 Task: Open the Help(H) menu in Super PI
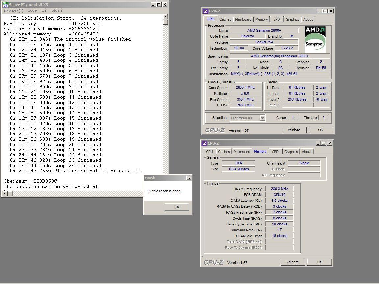[x=56, y=11]
